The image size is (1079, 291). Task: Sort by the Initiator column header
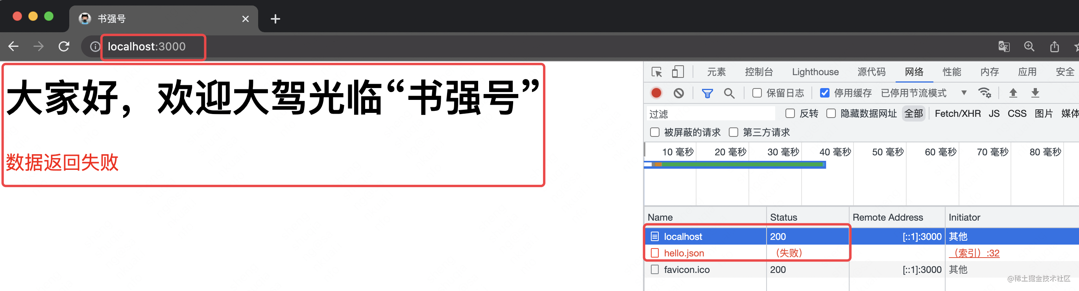coord(1012,217)
